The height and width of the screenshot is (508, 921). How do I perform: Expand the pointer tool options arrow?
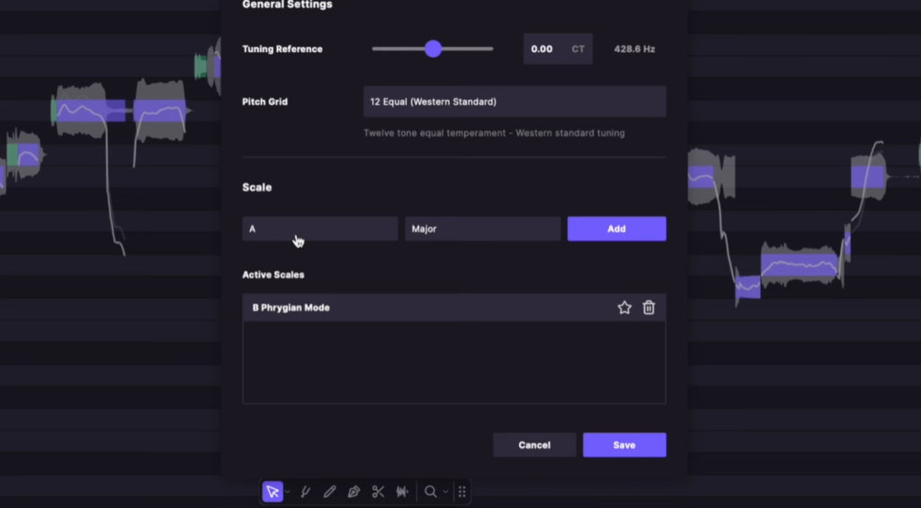(x=288, y=493)
